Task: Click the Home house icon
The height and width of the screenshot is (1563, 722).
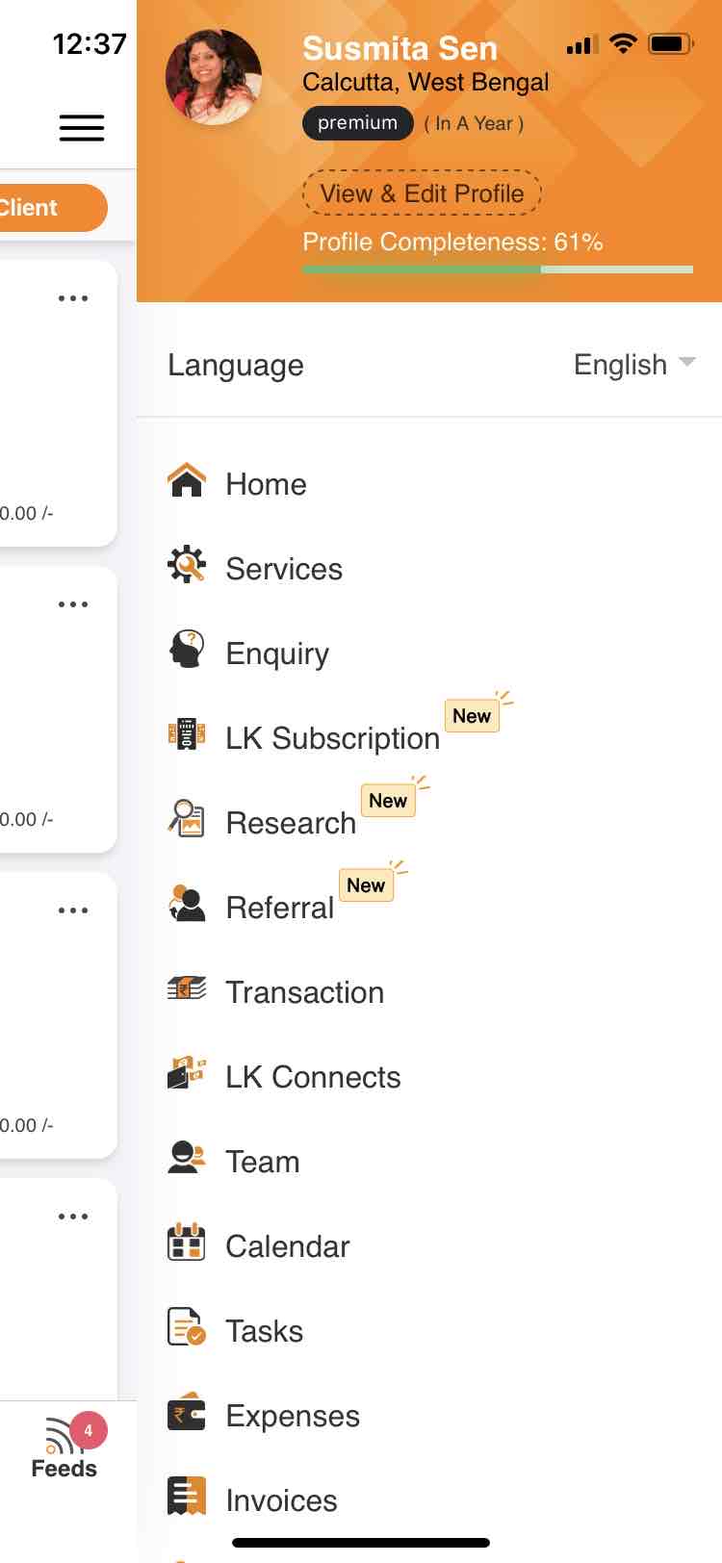Action: click(x=187, y=481)
